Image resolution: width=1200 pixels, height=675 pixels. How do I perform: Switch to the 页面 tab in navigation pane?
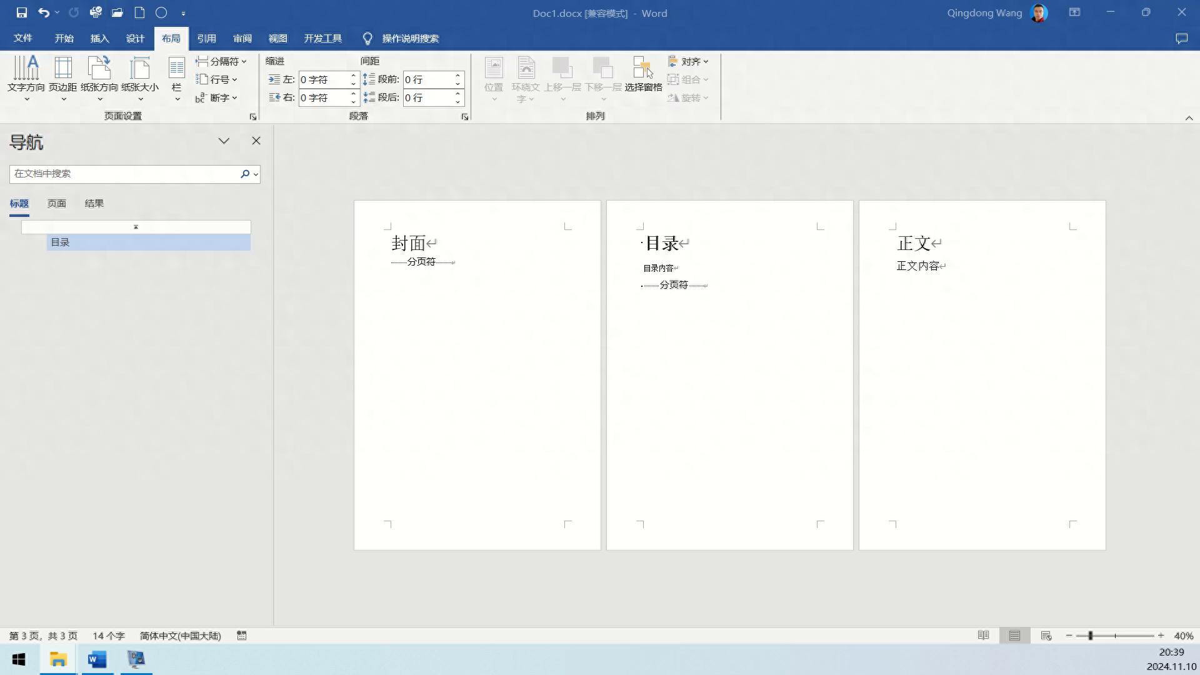pos(56,203)
